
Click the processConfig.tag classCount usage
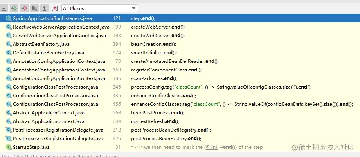(x=221, y=87)
